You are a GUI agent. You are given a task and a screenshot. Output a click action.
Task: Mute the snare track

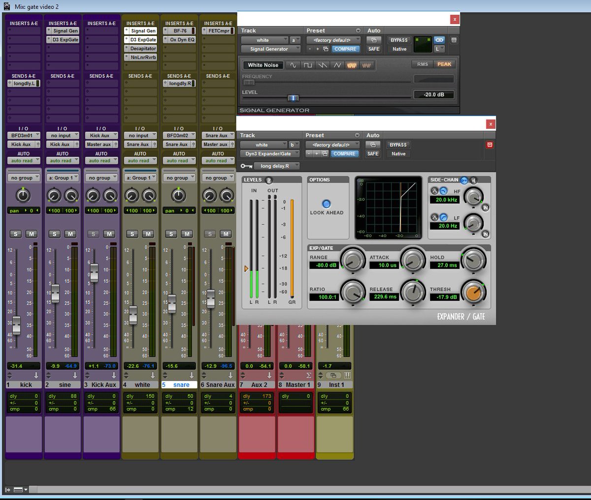click(188, 234)
